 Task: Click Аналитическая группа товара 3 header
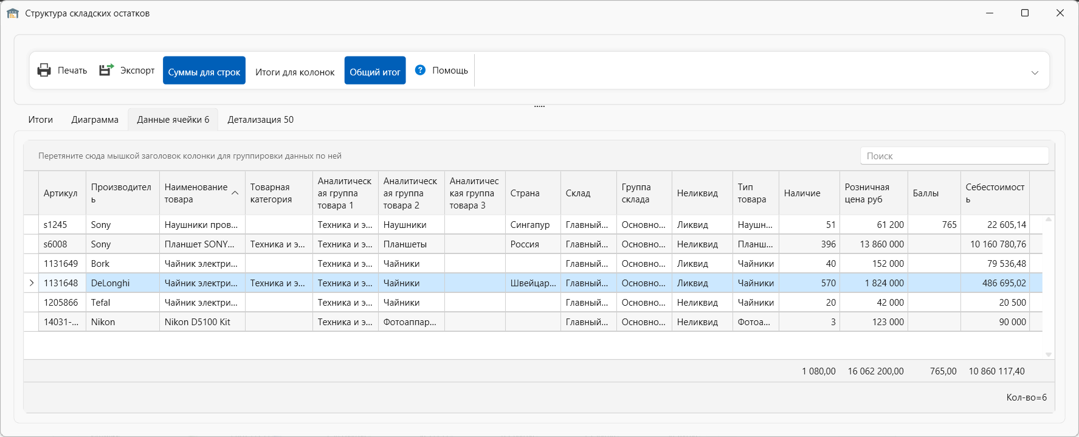click(x=475, y=193)
